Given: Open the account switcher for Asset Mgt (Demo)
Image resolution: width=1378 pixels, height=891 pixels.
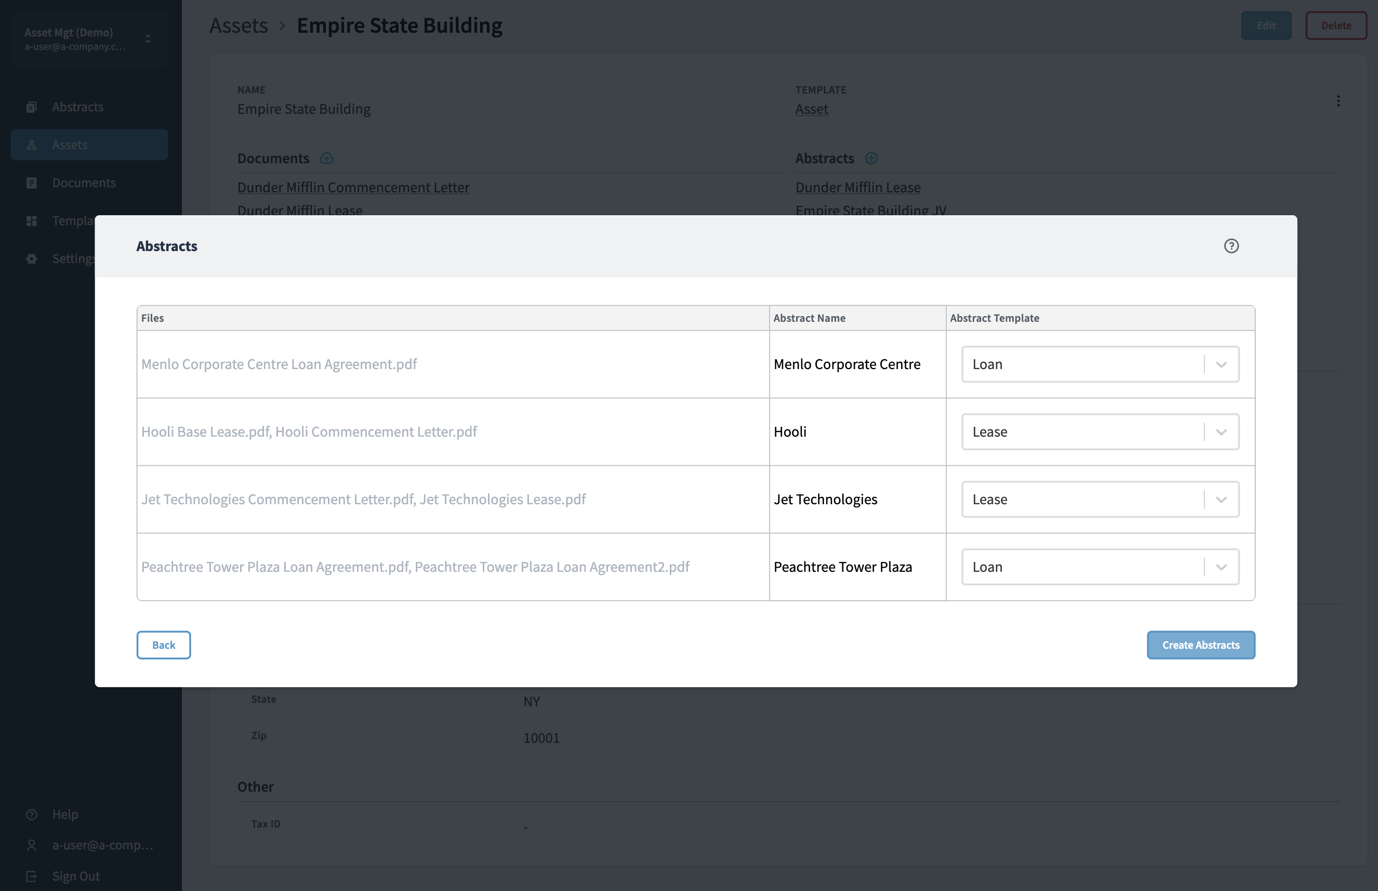Looking at the screenshot, I should pyautogui.click(x=148, y=39).
